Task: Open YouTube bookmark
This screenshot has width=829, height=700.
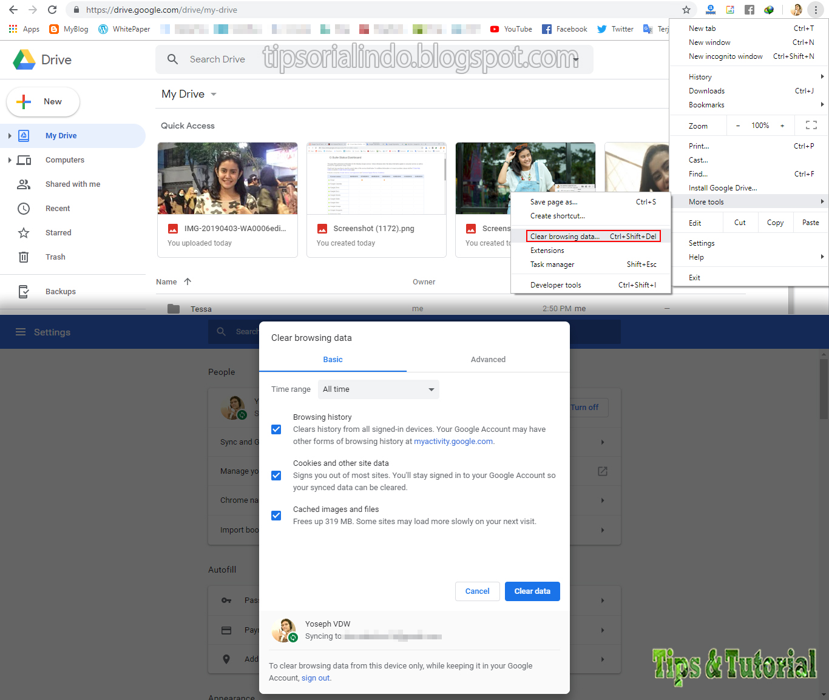Action: tap(511, 29)
